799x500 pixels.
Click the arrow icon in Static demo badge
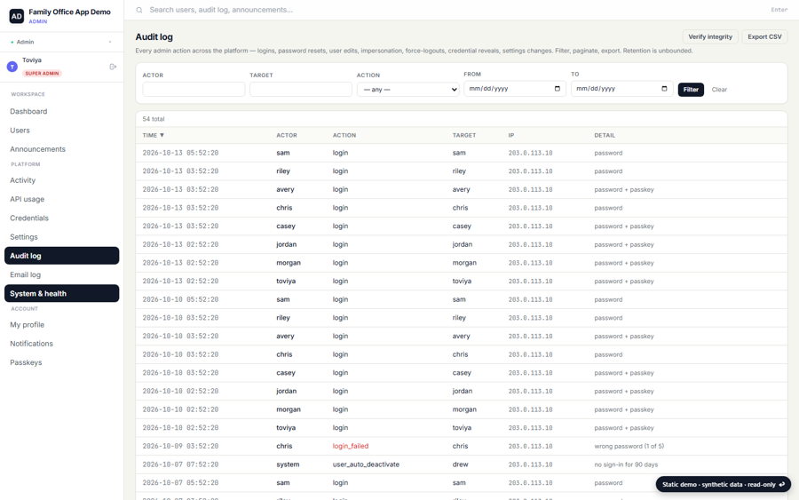[x=782, y=484]
